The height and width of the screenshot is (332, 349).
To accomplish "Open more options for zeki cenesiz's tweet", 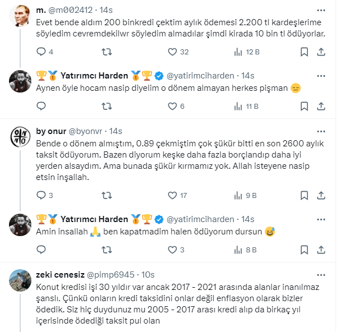I will coord(320,275).
